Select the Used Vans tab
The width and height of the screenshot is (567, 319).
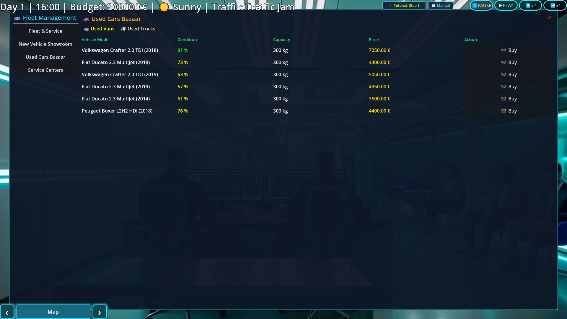(x=99, y=29)
